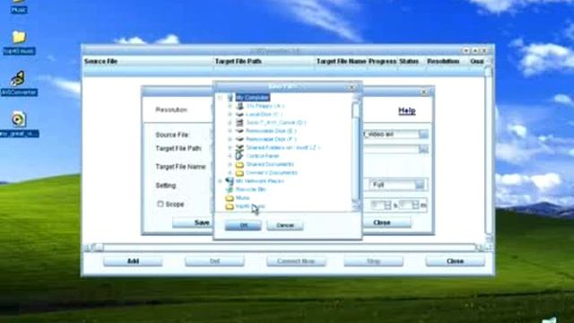Select the (D:) CD drive icon in tree
This screenshot has height=323, width=574.
click(239, 123)
